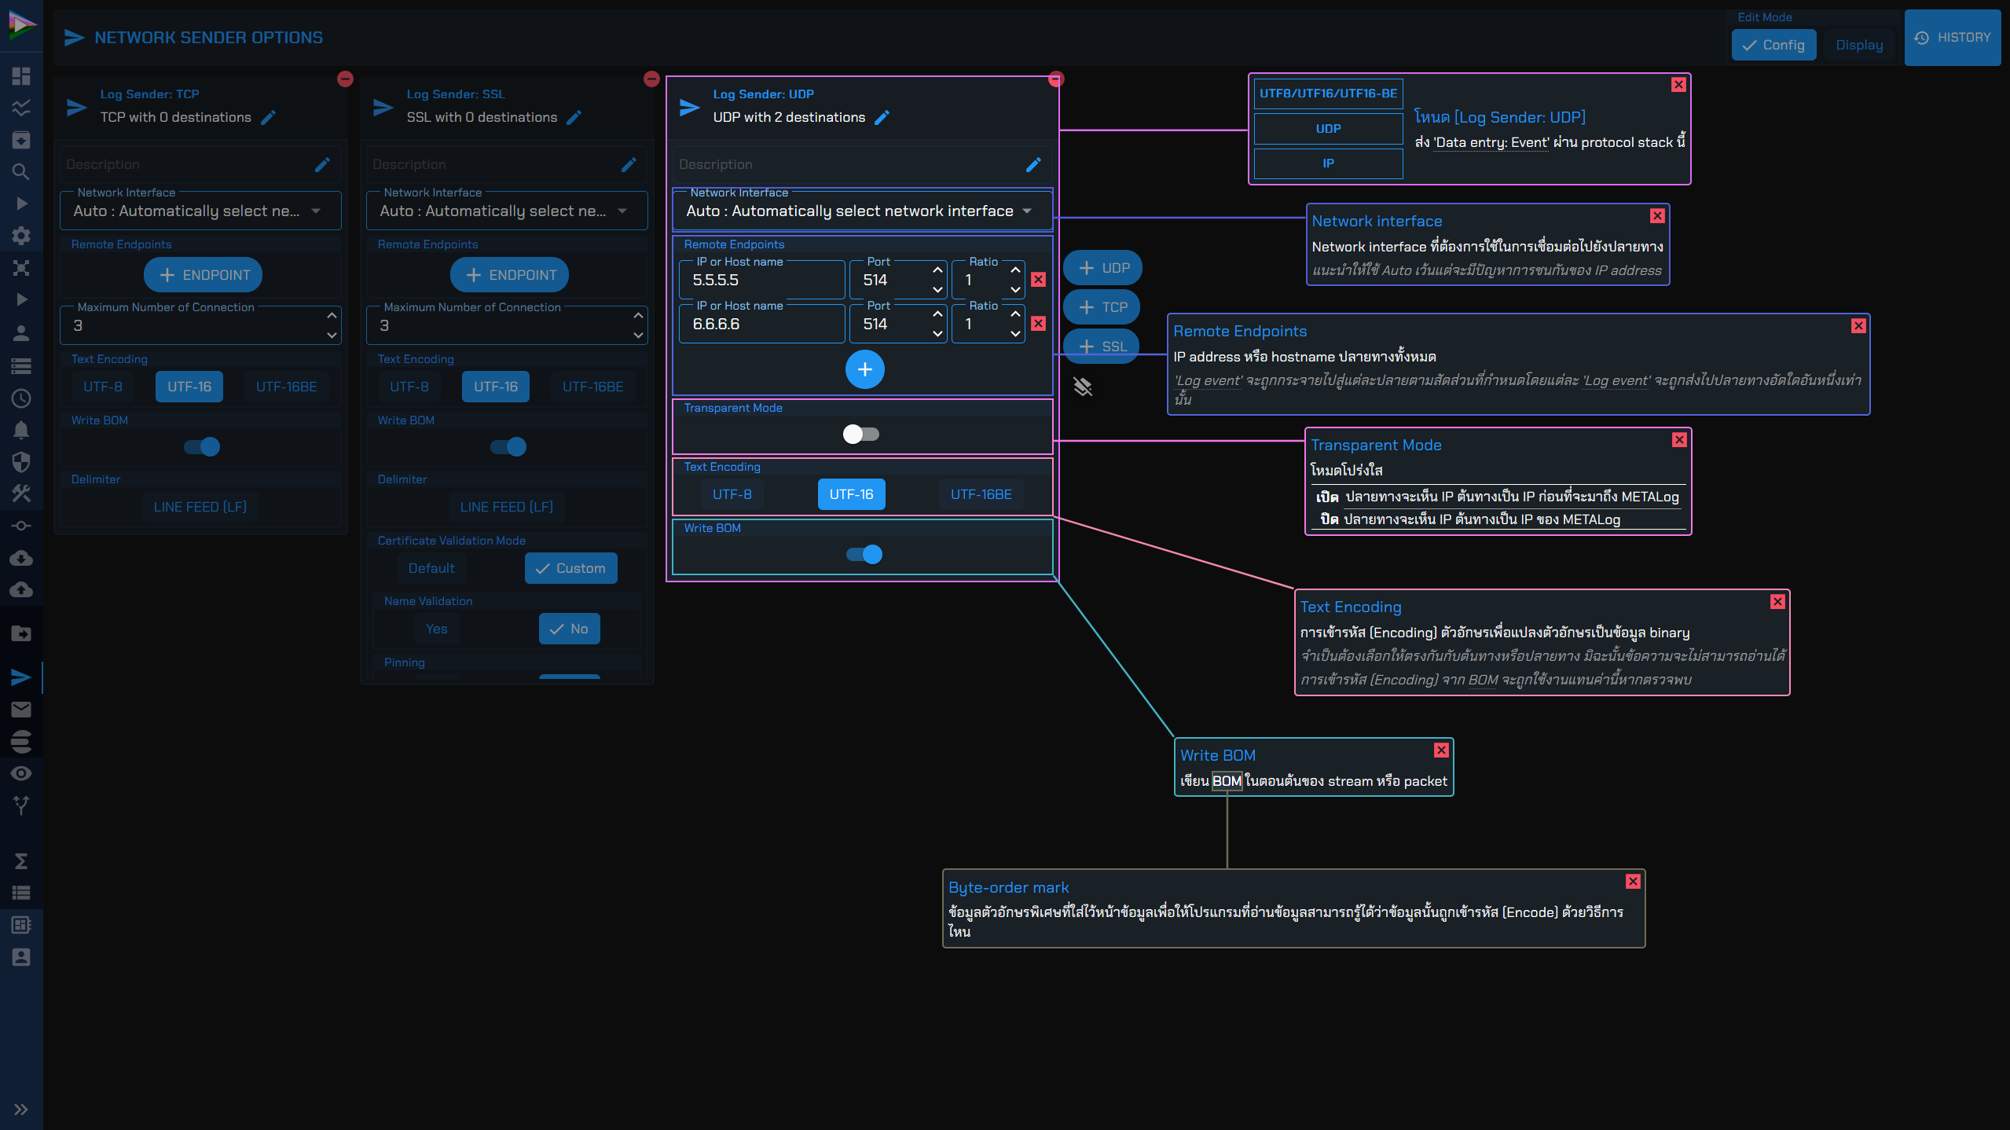This screenshot has height=1130, width=2010.
Task: Select UTF-16BE encoding in UDP sender
Action: click(x=981, y=494)
